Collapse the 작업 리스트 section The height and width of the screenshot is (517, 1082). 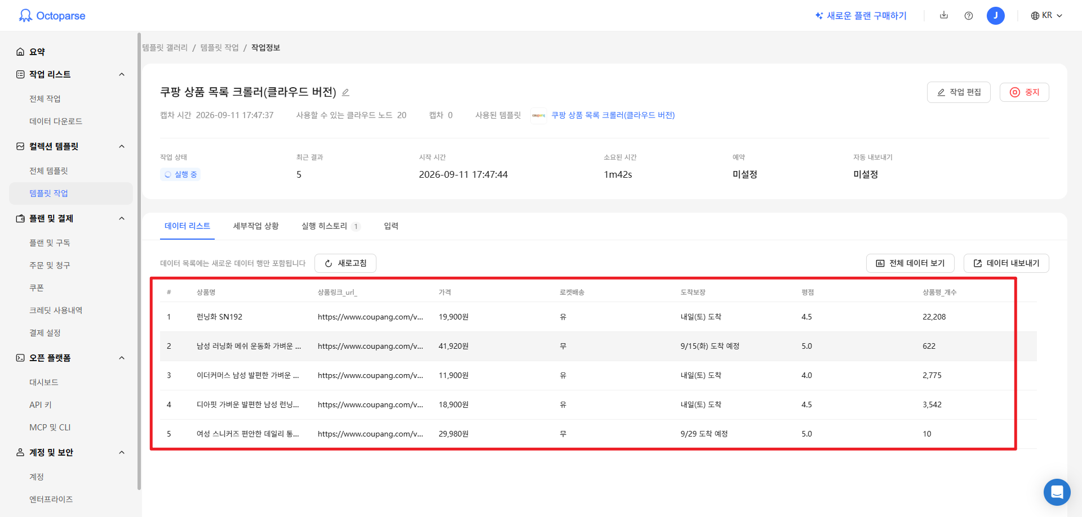click(122, 74)
